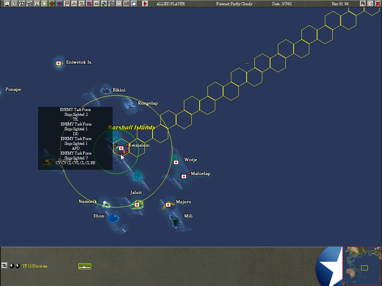Open the information 'i' toolbar icon

click(37, 4)
